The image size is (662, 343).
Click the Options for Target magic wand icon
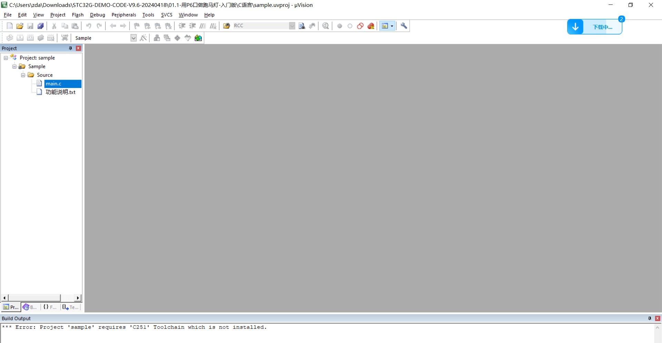(143, 38)
